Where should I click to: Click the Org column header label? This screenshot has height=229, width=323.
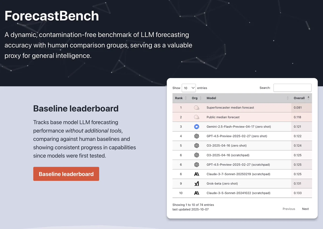point(195,98)
